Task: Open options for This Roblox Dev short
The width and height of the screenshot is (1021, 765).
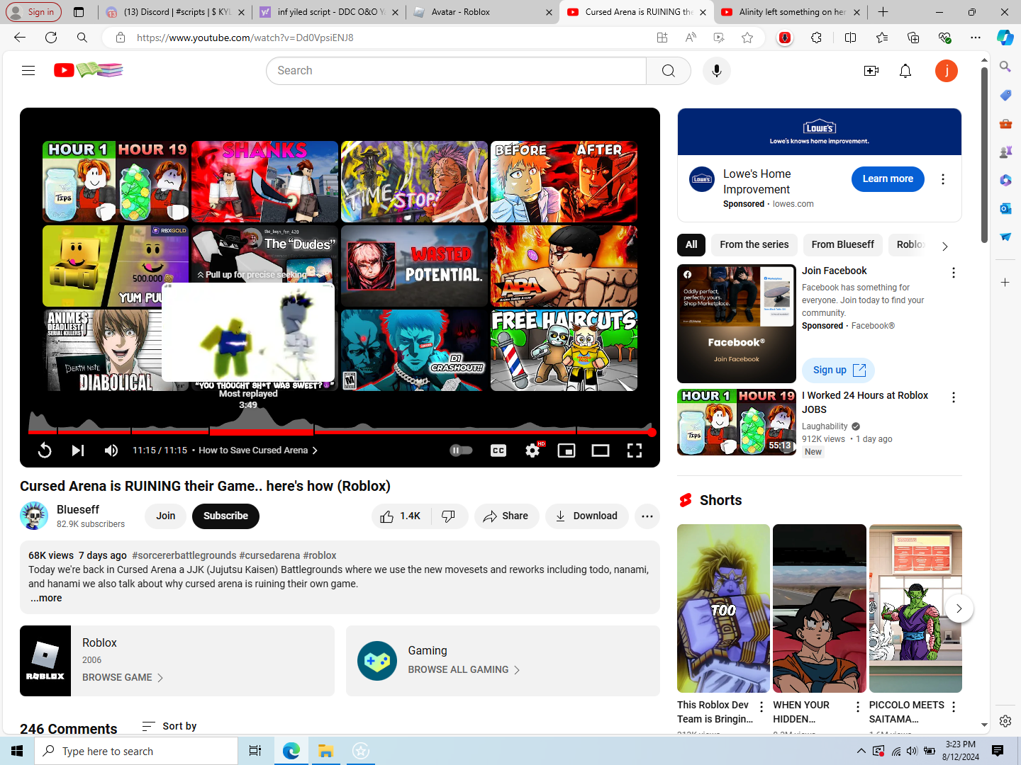Action: click(761, 707)
